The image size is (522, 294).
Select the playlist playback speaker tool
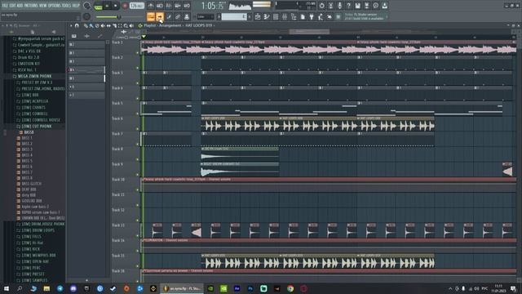click(x=131, y=25)
